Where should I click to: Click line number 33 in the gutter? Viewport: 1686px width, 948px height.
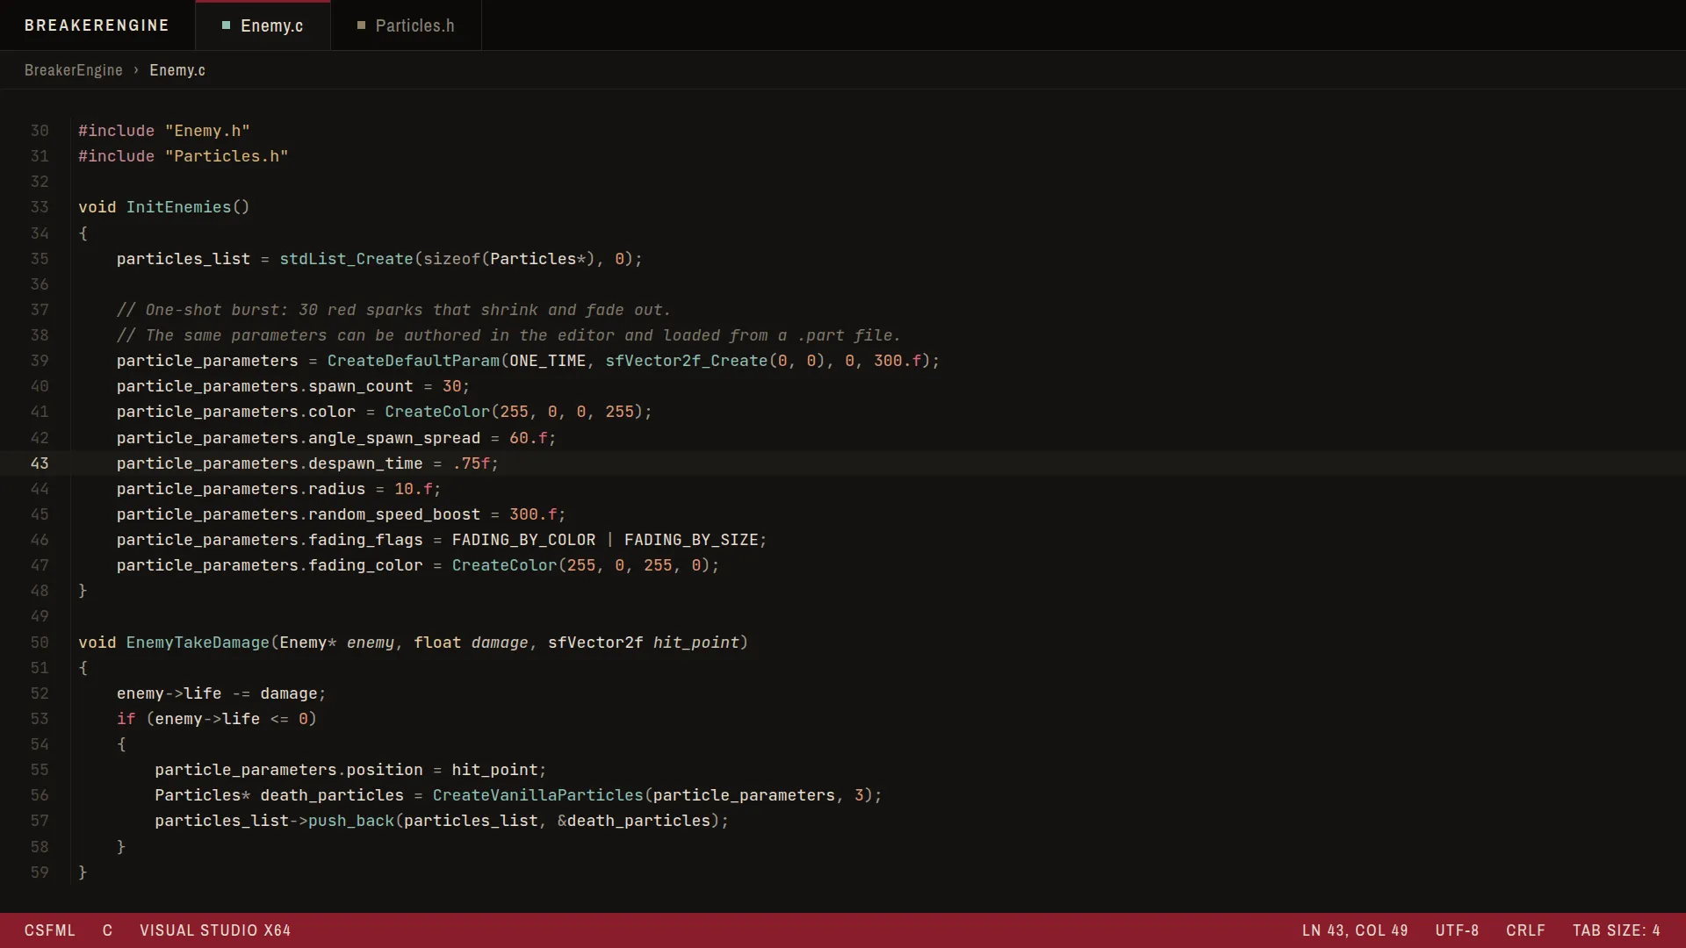[x=40, y=207]
